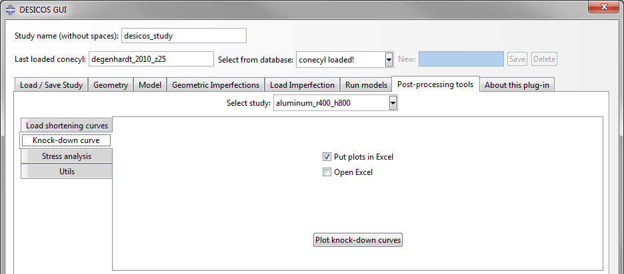Open the Load Imperfection tab

tap(302, 85)
